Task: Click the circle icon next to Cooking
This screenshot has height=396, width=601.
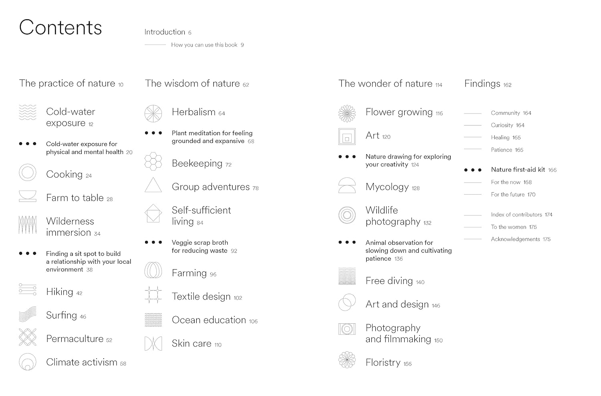Action: [x=28, y=173]
